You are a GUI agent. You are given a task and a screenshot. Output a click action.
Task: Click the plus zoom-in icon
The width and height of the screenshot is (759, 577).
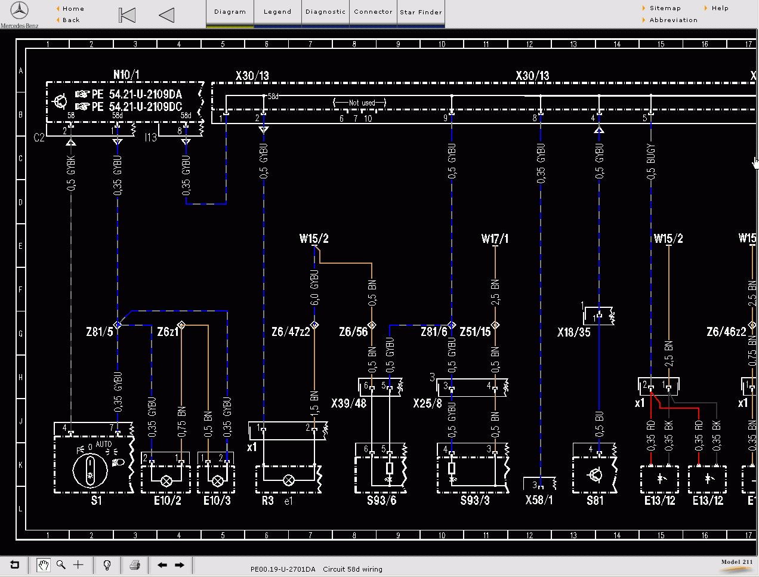[x=78, y=564]
